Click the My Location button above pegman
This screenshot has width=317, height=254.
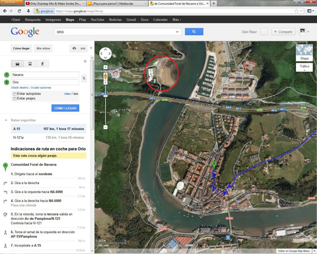pyautogui.click(x=105, y=67)
